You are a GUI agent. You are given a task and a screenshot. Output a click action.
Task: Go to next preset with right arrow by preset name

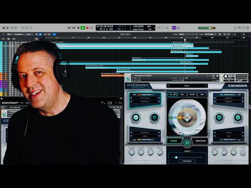pos(206,86)
